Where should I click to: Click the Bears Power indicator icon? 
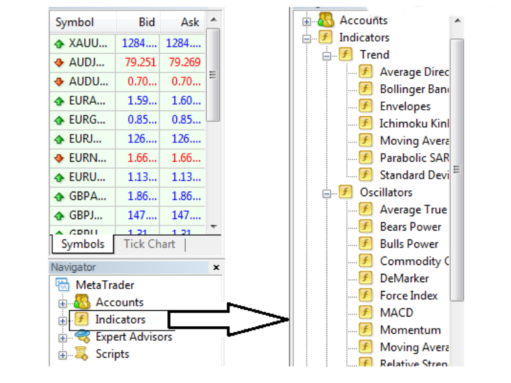point(365,227)
